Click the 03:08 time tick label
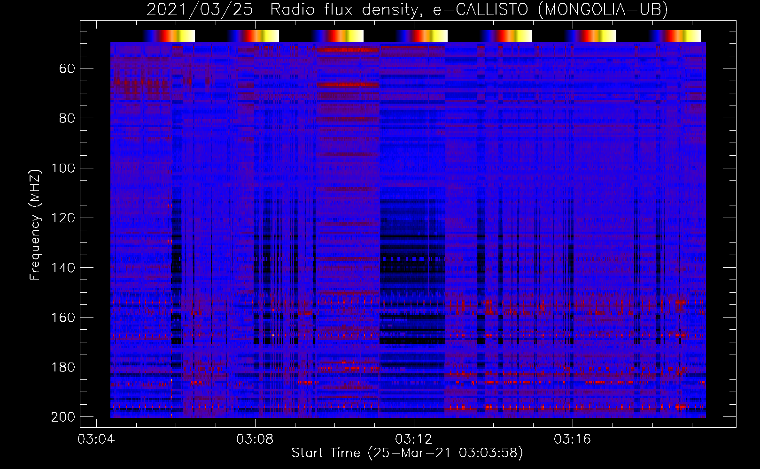 click(255, 439)
